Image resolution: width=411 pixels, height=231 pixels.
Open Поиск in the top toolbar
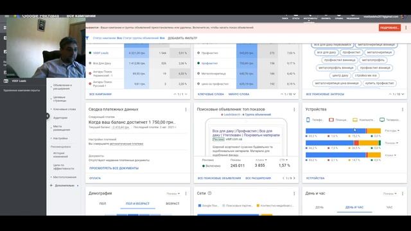[285, 17]
